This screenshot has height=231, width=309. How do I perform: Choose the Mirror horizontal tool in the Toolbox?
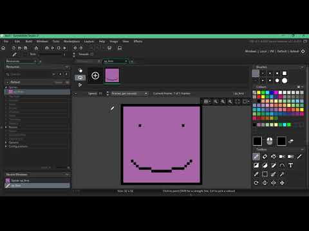pos(274,183)
